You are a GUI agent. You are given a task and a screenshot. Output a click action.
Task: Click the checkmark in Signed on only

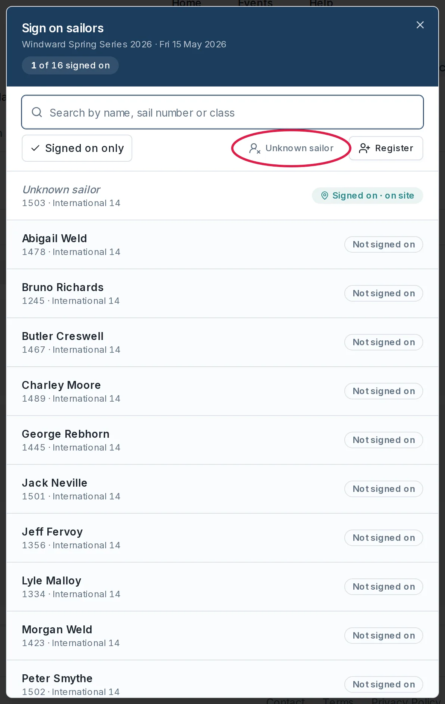pos(35,148)
